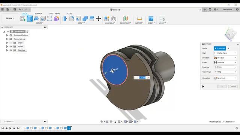The image size is (240, 135).
Task: Click the New Component assemble icon
Action: coord(106,19)
